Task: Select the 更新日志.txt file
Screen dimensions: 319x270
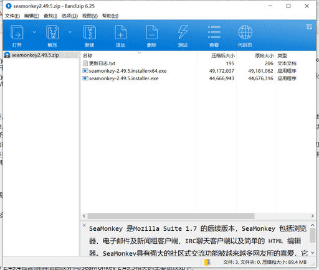Action: click(x=102, y=63)
